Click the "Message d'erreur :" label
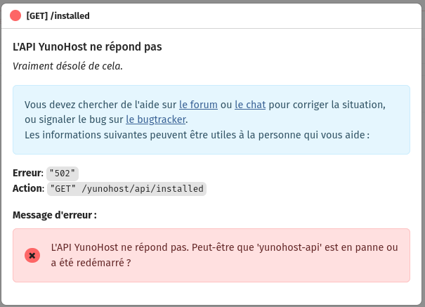This screenshot has height=307, width=425. [55, 215]
